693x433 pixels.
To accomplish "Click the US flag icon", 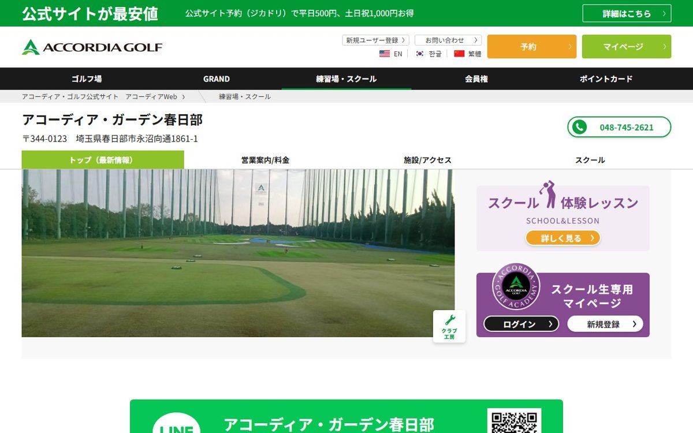I will [x=385, y=54].
